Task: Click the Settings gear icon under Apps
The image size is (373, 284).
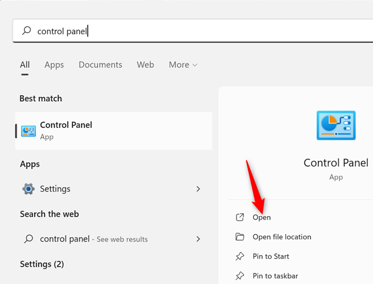Action: 28,189
